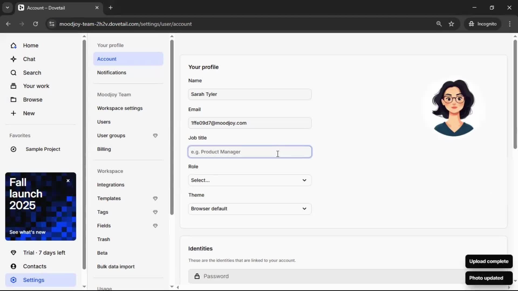
Task: Click the Contacts person icon
Action: point(13,266)
